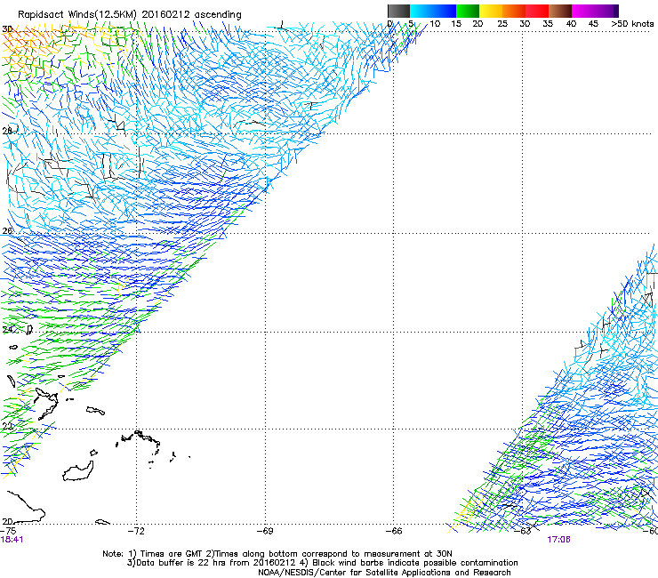
Task: Click the green 15-20 knots legend segment
Action: point(468,11)
